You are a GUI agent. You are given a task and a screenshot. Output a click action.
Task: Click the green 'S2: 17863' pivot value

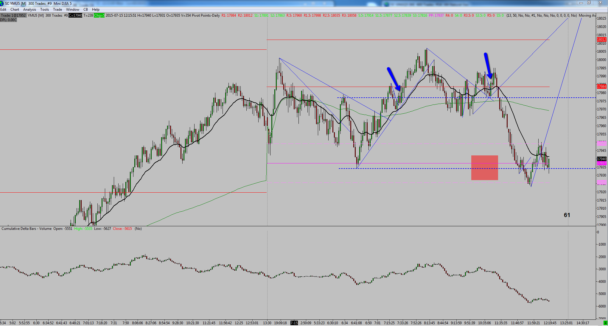pos(278,15)
